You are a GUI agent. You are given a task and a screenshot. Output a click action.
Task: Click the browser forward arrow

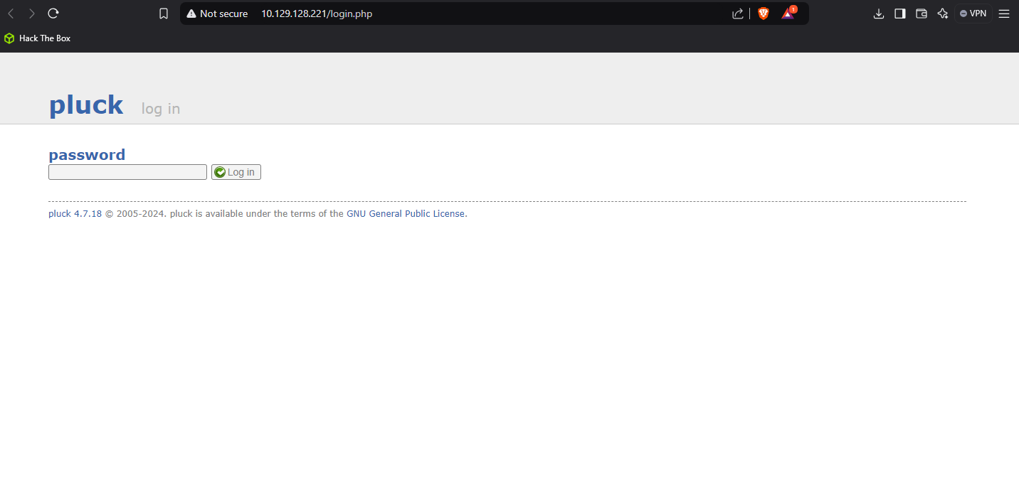coord(31,14)
